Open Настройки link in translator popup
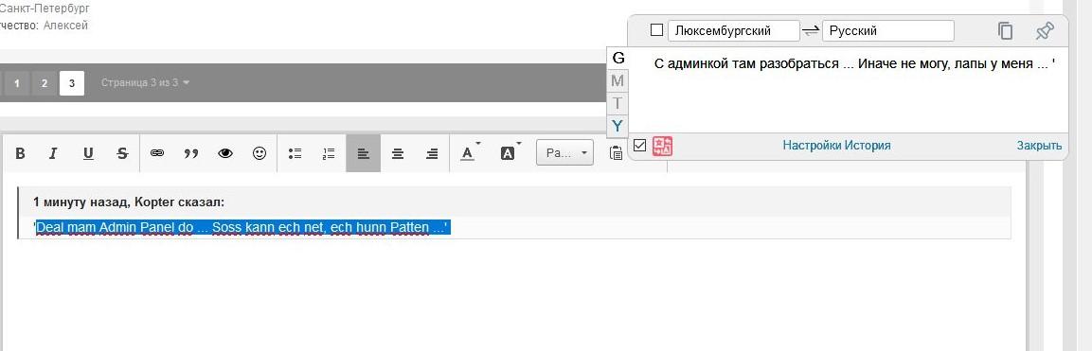Viewport: 1092px width, 351px height. coord(813,146)
